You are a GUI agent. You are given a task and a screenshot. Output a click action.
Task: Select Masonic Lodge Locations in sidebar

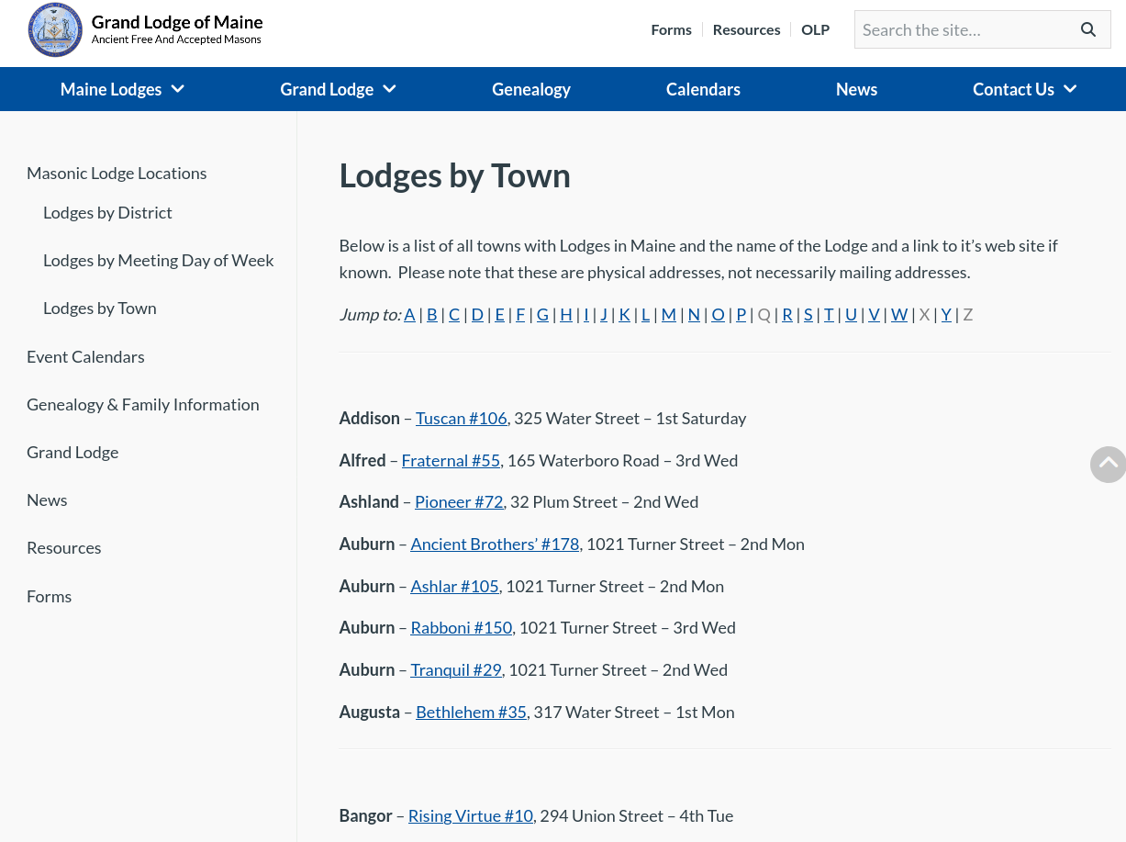(117, 173)
